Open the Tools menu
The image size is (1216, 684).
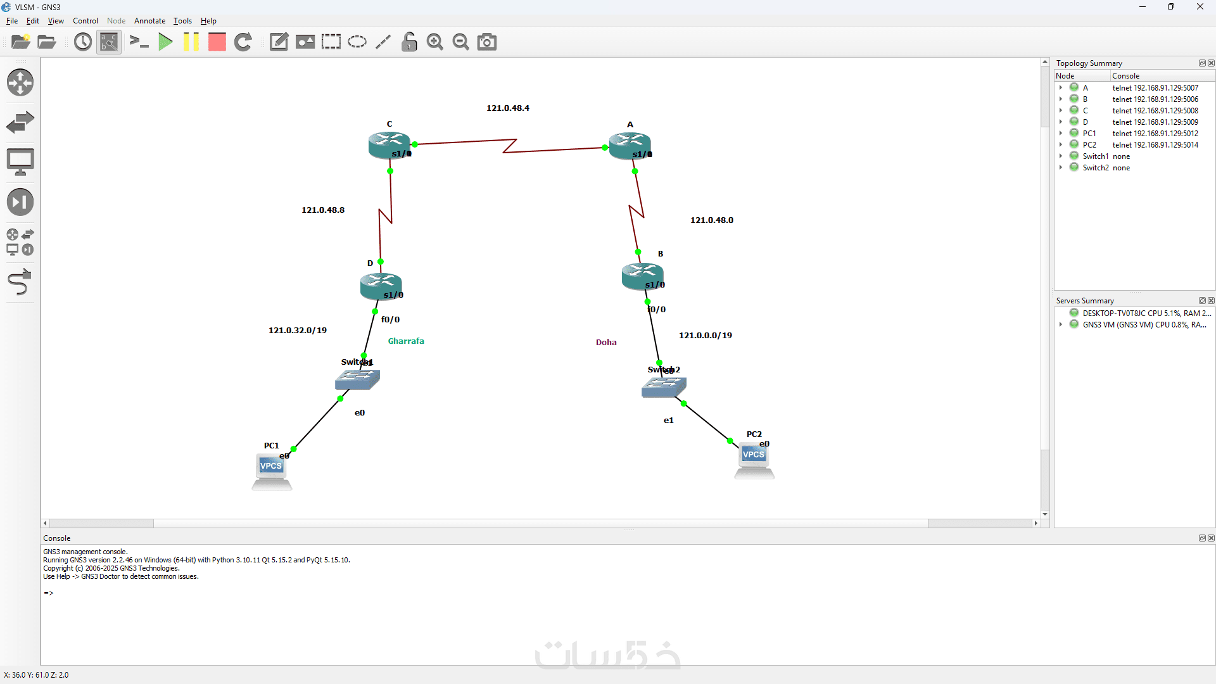(182, 21)
